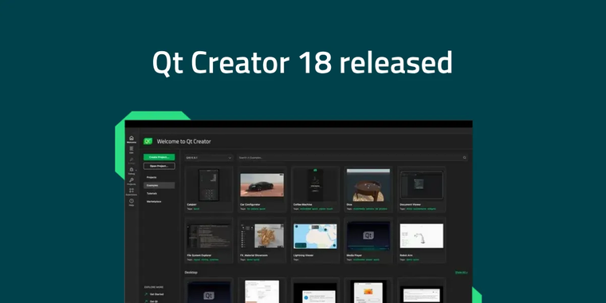The image size is (606, 303).
Task: Open the Qt version dropdown
Action: 209,158
